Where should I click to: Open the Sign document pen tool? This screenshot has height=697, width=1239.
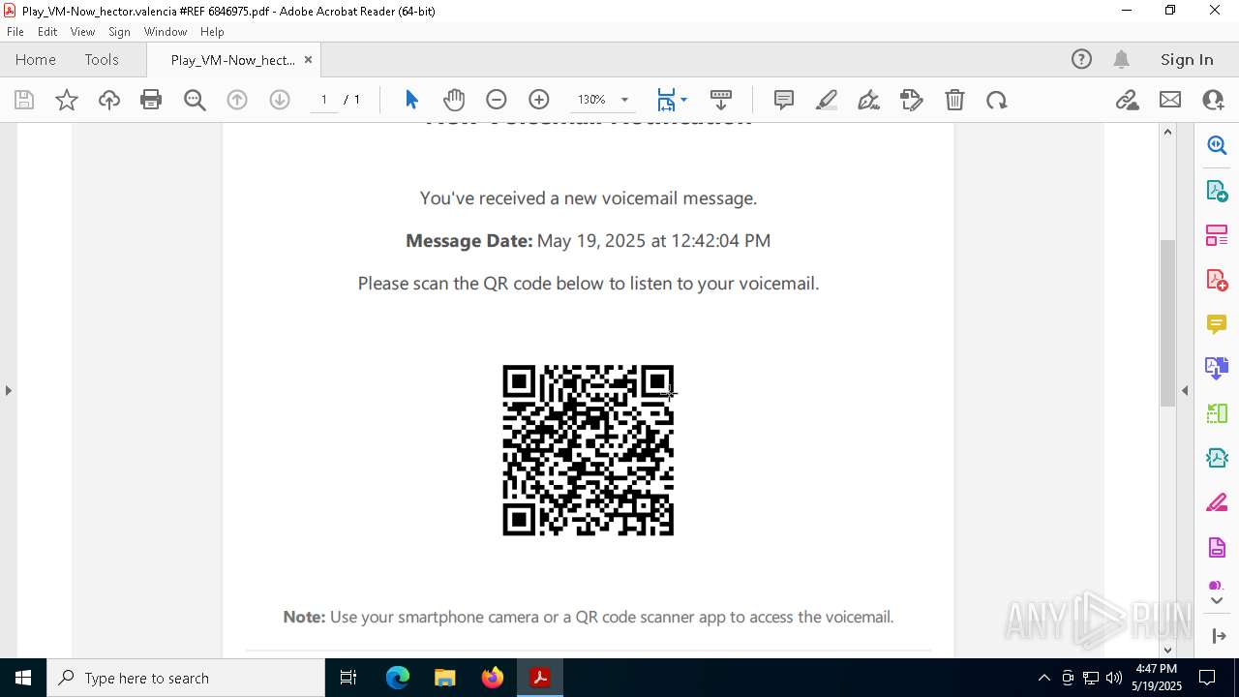[x=869, y=100]
